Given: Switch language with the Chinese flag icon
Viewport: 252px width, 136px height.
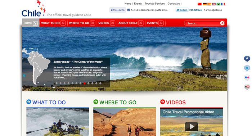Looking at the screenshot, I should click(199, 4).
